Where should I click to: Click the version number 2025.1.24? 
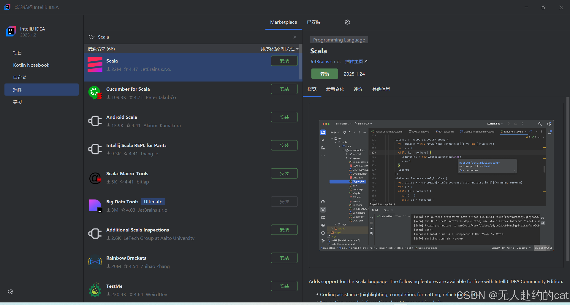(x=354, y=74)
